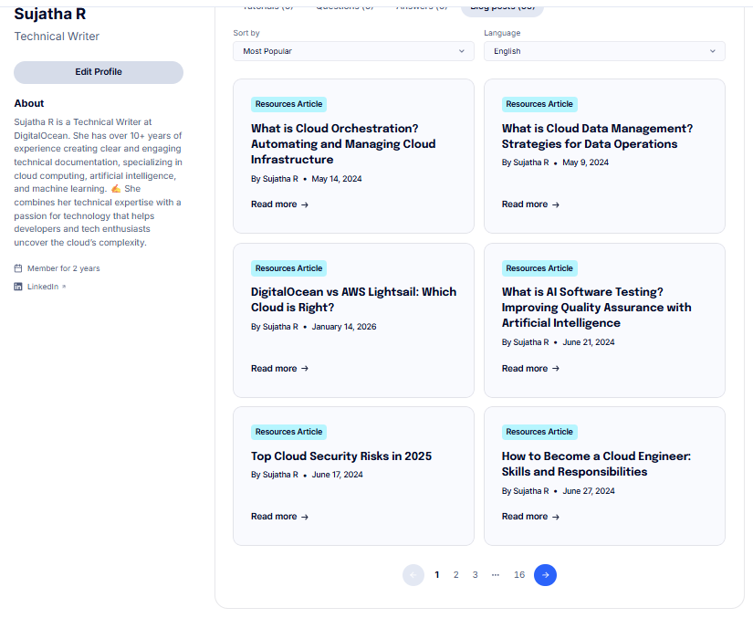
Task: Click the About heading
Action: click(x=29, y=103)
